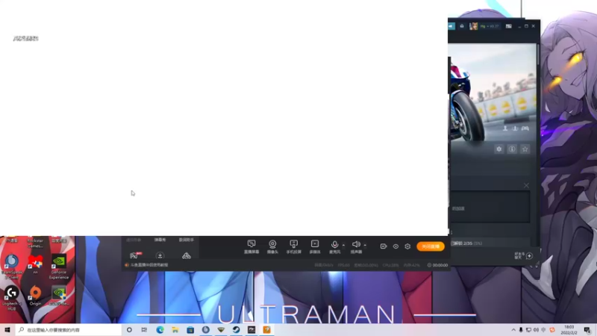Open the orange question-mark app on taskbar

coord(266,330)
